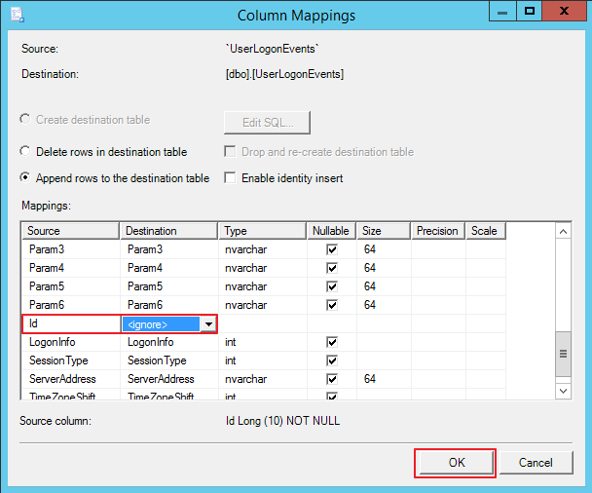Viewport: 592px width, 493px height.
Task: Toggle Nullable checkbox for Param6 row
Action: point(332,305)
